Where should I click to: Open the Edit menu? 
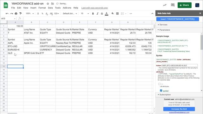coord(19,8)
